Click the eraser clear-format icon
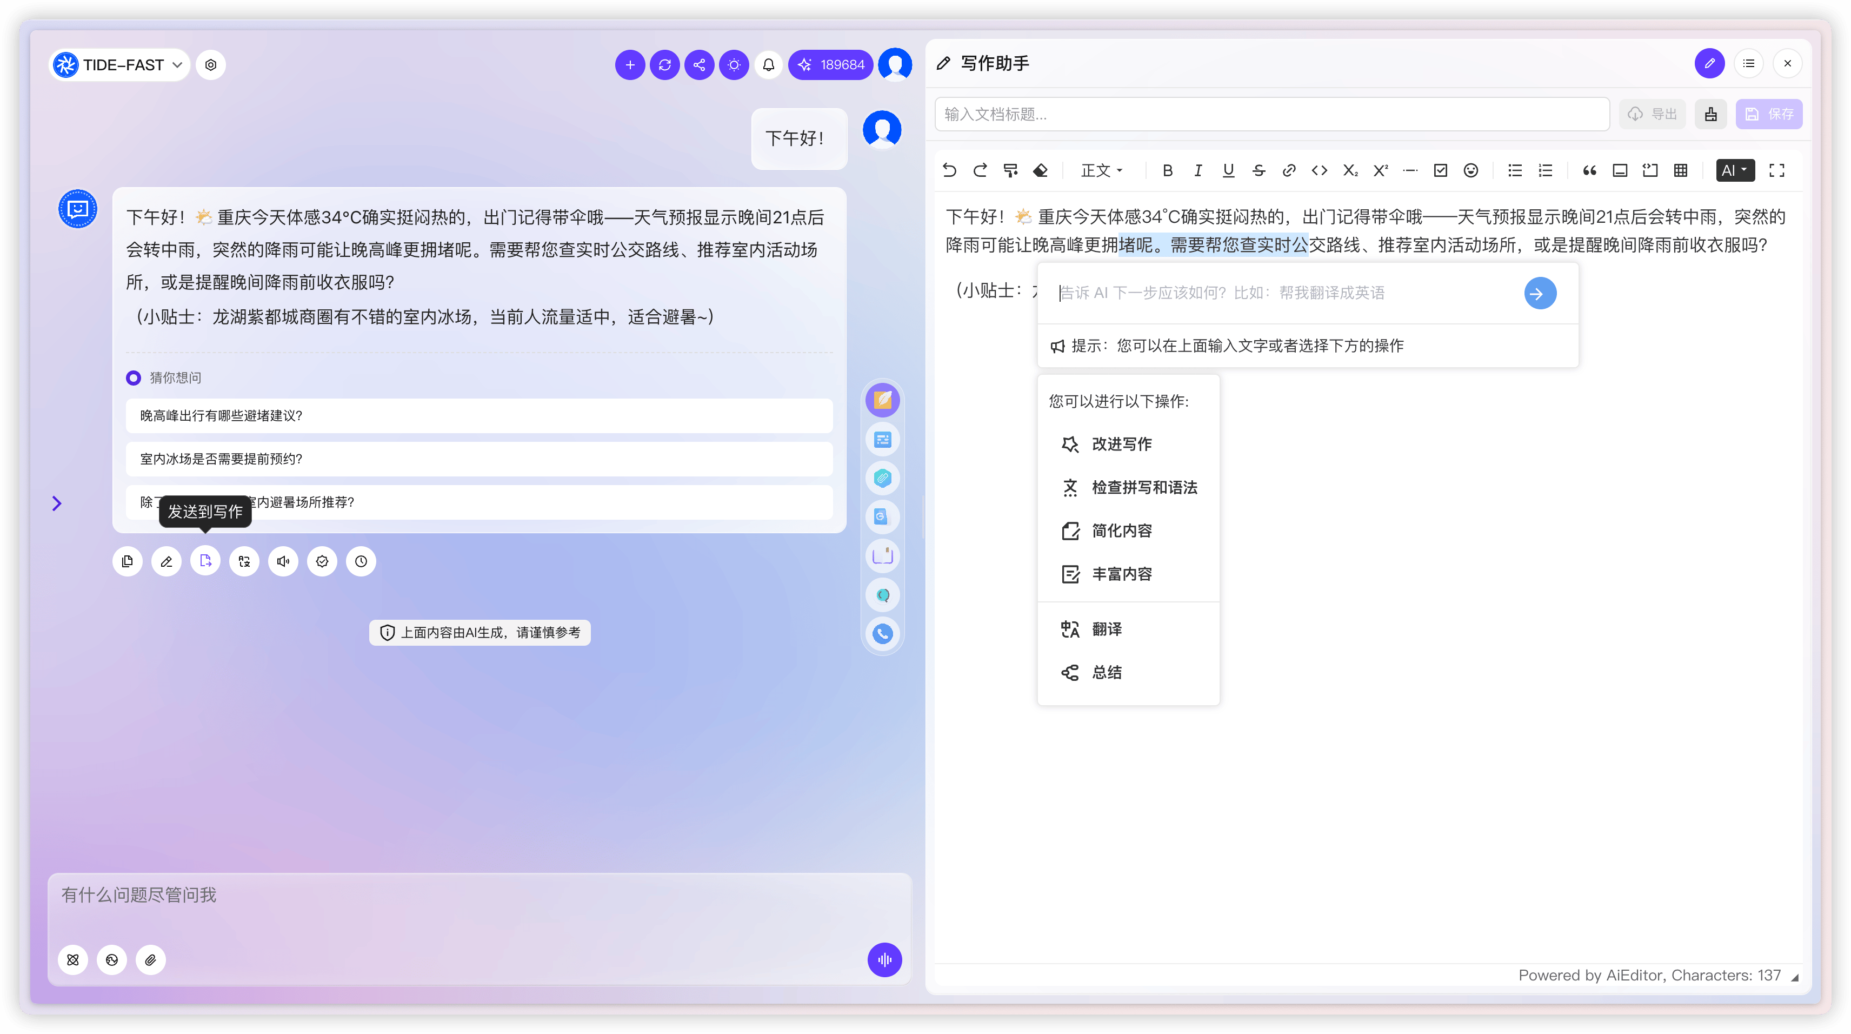This screenshot has width=1851, height=1034. click(1041, 170)
